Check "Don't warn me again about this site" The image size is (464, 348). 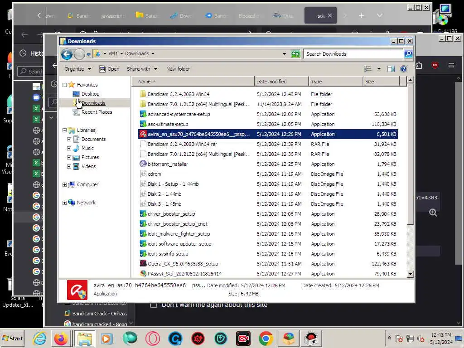click(x=154, y=305)
